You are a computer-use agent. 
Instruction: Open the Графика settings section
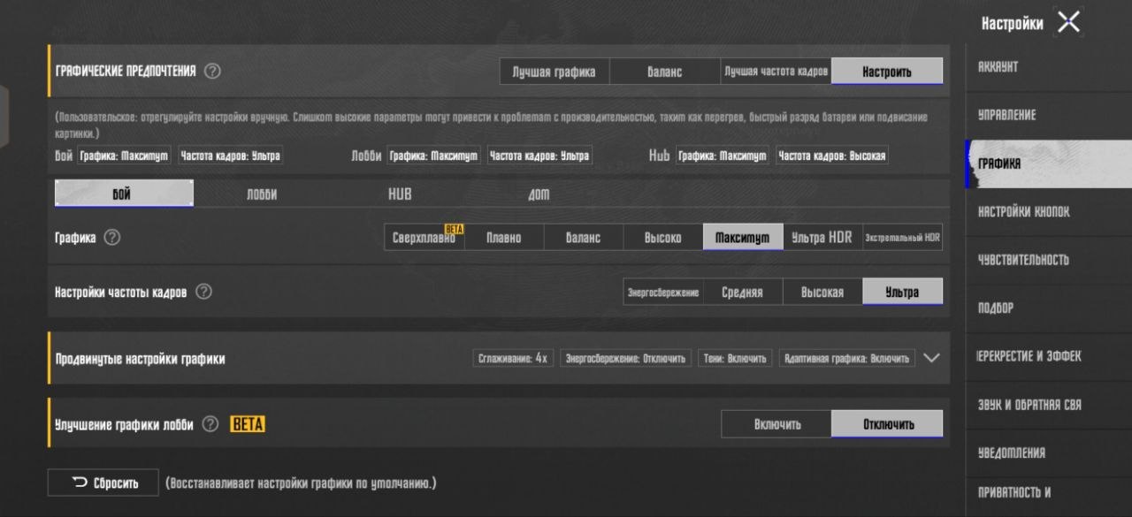coord(1049,163)
